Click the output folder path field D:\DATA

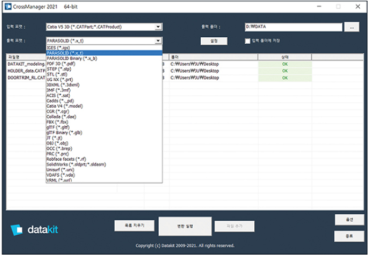tap(293, 27)
